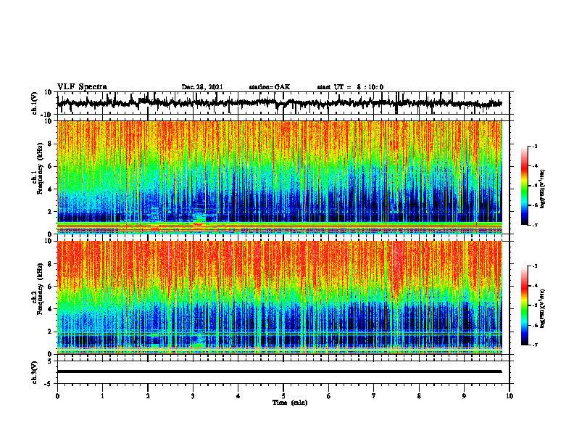Click the time axis tick label "9"
The height and width of the screenshot is (444, 574).
click(464, 396)
